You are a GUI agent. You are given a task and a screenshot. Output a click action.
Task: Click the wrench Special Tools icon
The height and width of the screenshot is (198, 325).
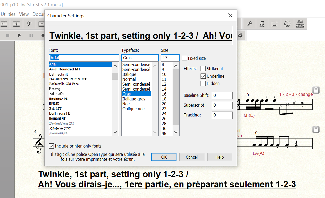pyautogui.click(x=249, y=24)
